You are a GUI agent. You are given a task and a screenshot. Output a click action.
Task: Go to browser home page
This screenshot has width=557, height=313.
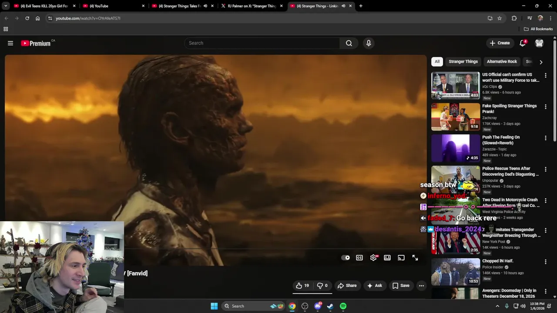pyautogui.click(x=37, y=18)
